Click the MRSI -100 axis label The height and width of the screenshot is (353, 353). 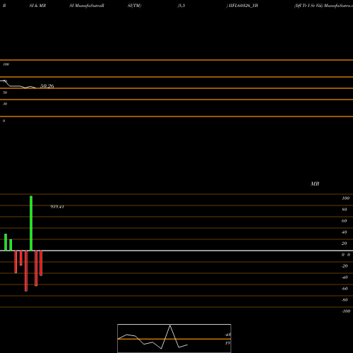coord(346,311)
